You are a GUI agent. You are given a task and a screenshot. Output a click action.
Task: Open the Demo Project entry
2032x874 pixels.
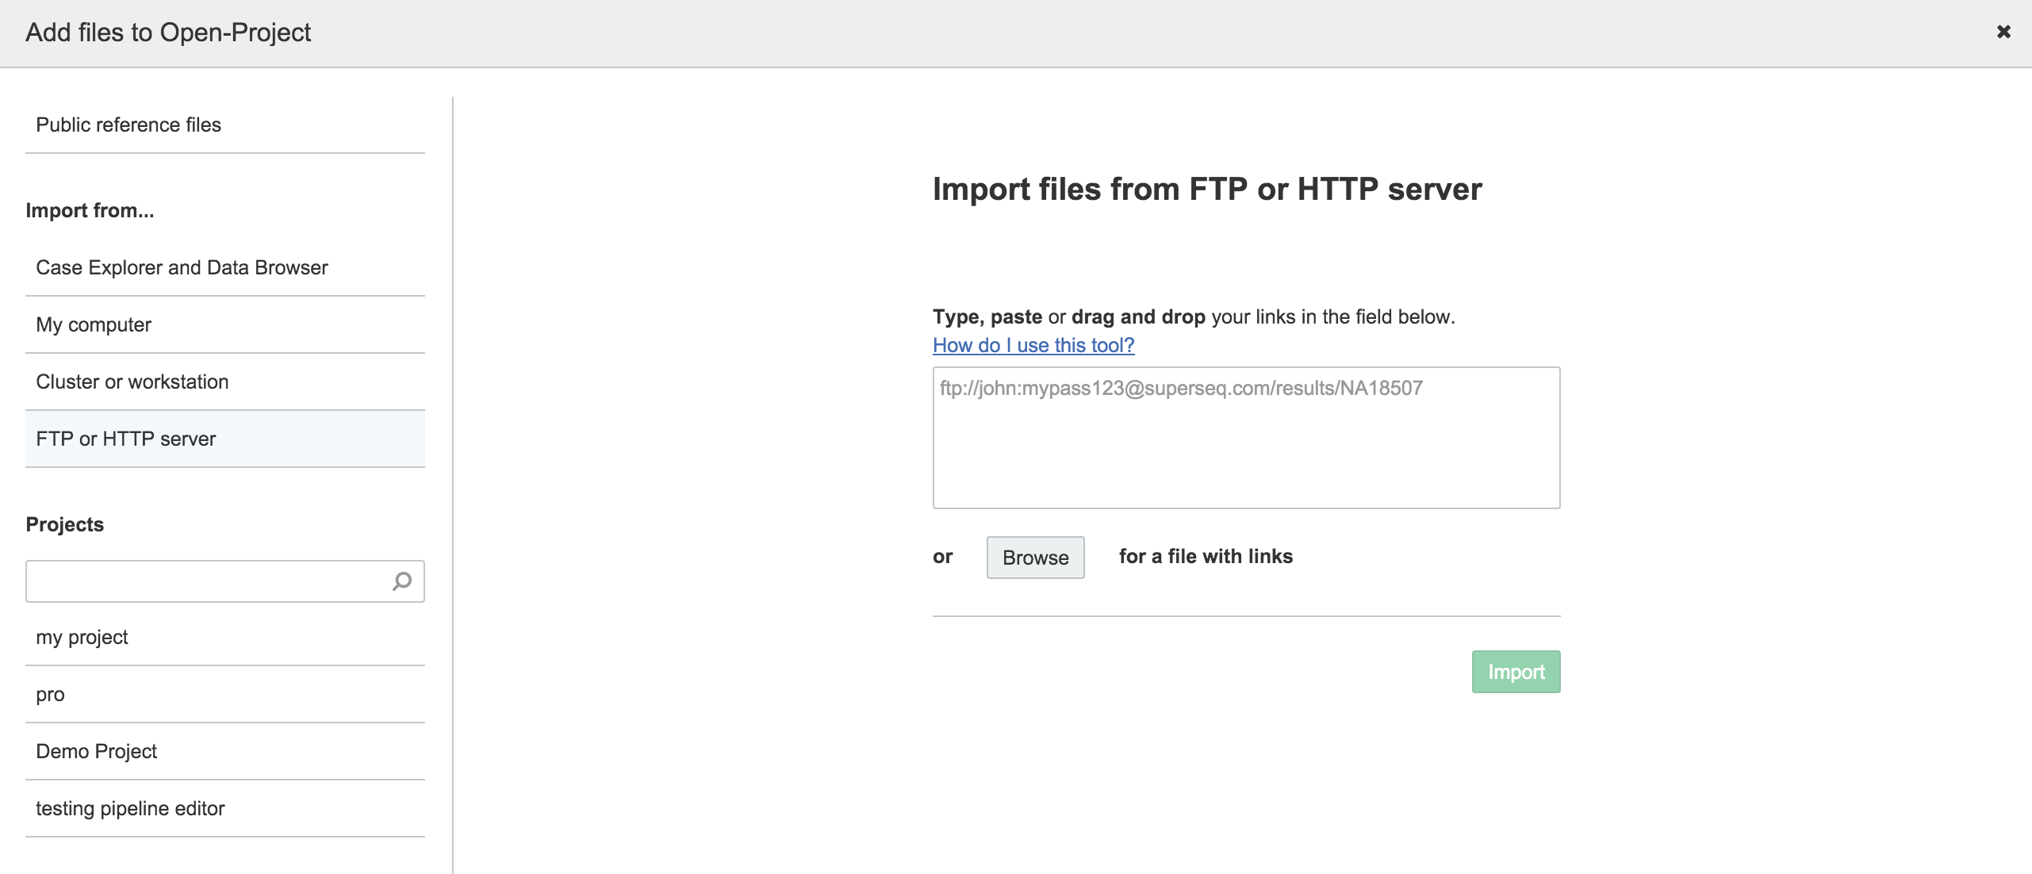[x=96, y=751]
